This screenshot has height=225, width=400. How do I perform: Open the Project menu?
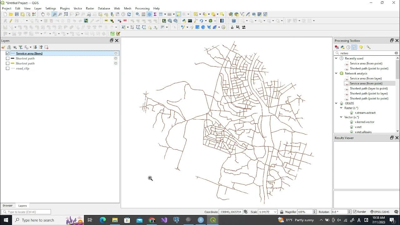pos(7,8)
